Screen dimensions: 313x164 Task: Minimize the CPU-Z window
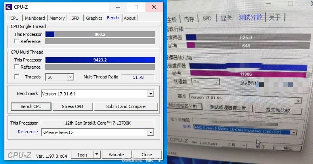pyautogui.click(x=118, y=7)
